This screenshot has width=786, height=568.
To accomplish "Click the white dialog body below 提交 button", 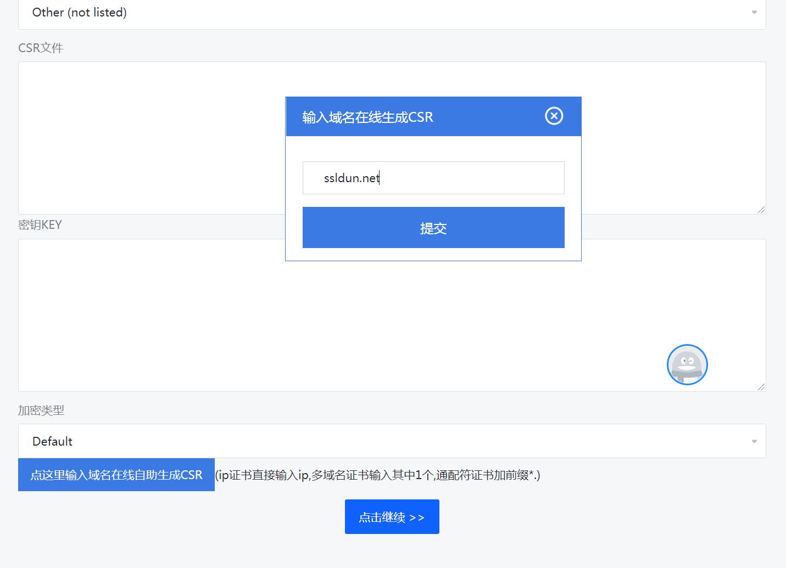I will [433, 255].
